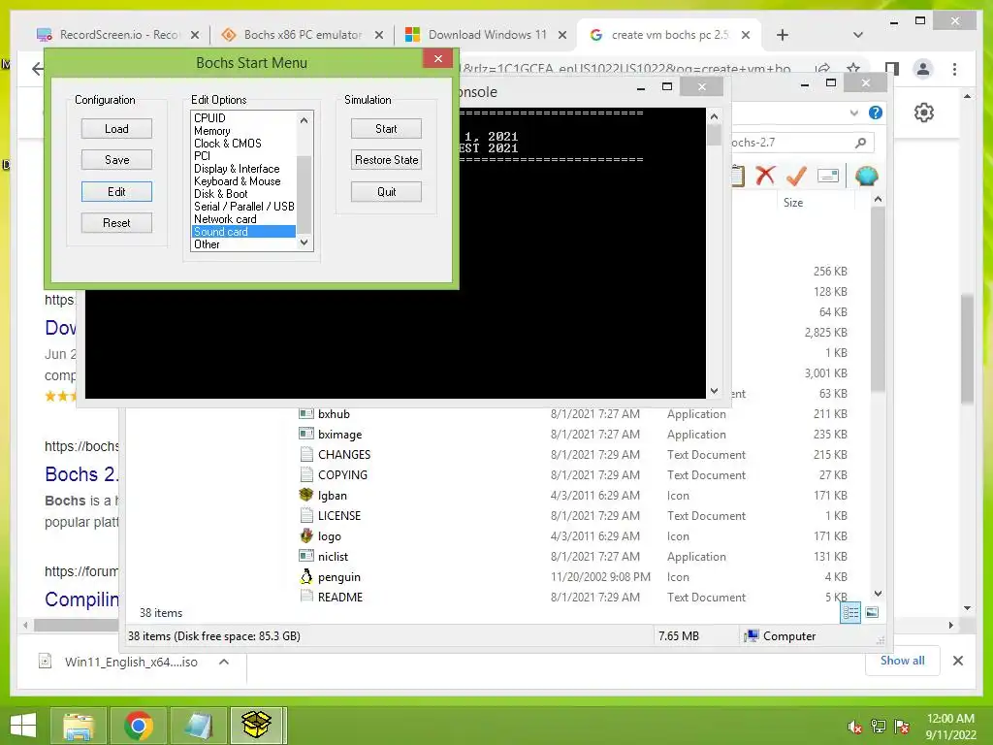This screenshot has width=993, height=745.
Task: Click the Quit button in Bochs Start Menu
Action: pos(386,191)
